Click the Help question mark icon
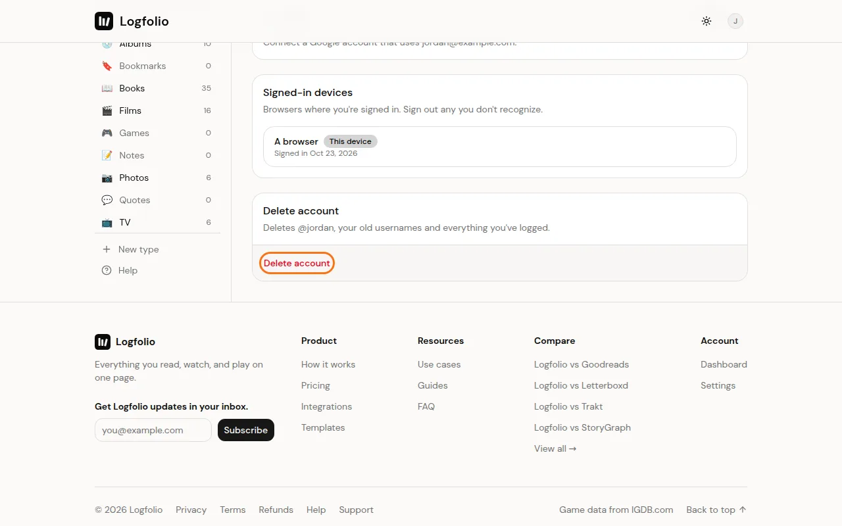842x526 pixels. click(x=107, y=270)
